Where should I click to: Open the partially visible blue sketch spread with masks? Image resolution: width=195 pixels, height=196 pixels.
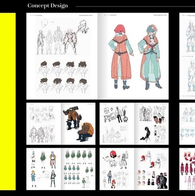(187, 124)
